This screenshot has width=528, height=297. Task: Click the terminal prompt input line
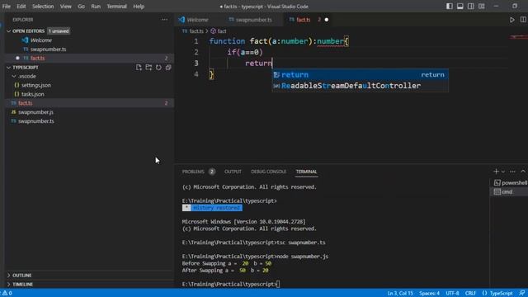pyautogui.click(x=231, y=284)
